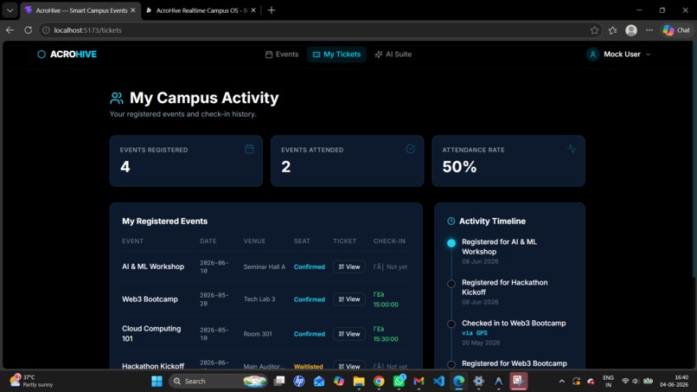Click the AcroHive hexagon logo

42,55
